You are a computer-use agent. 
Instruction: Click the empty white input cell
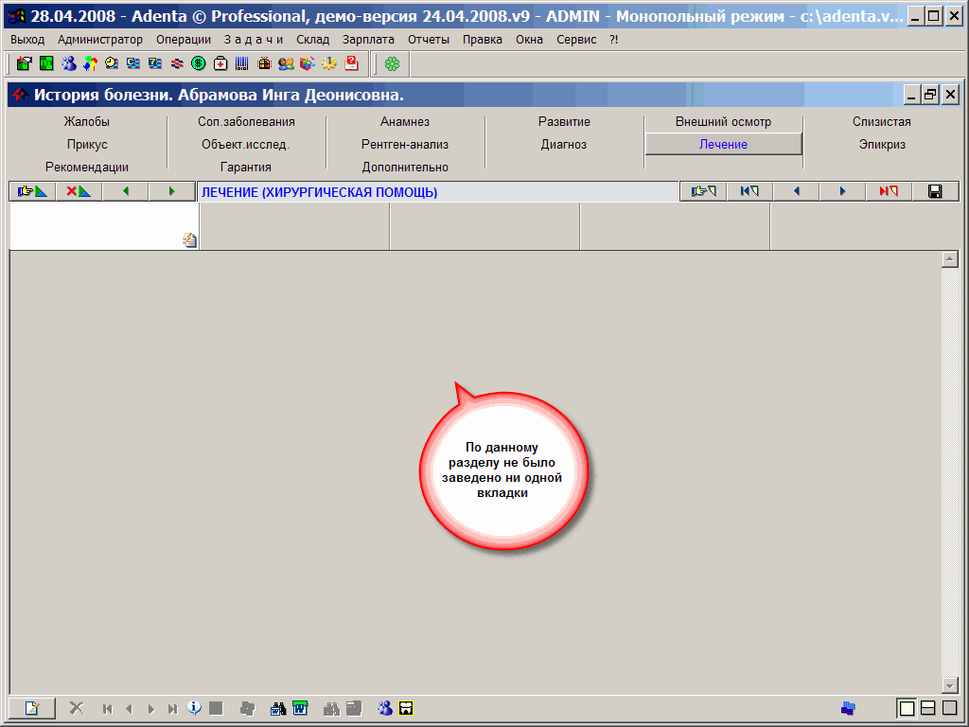[95, 225]
